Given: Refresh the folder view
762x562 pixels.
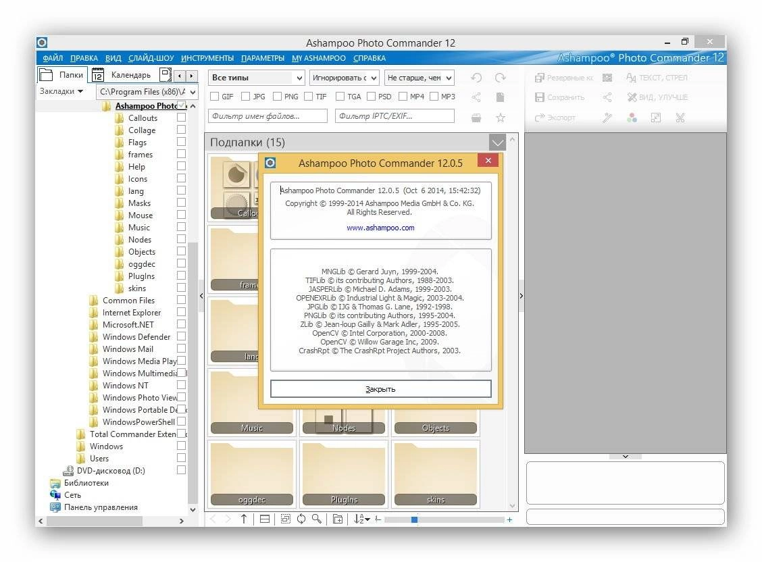Looking at the screenshot, I should click(x=301, y=519).
